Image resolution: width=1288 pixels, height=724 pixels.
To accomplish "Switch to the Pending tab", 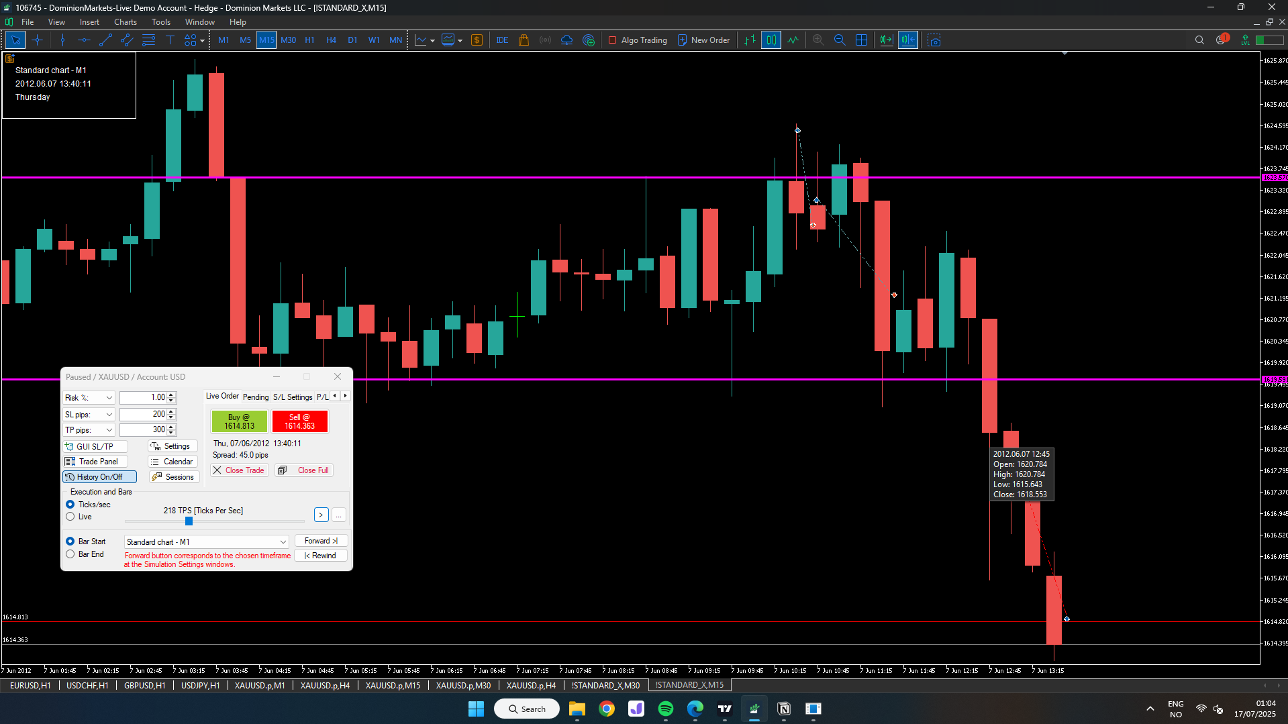I will [256, 397].
